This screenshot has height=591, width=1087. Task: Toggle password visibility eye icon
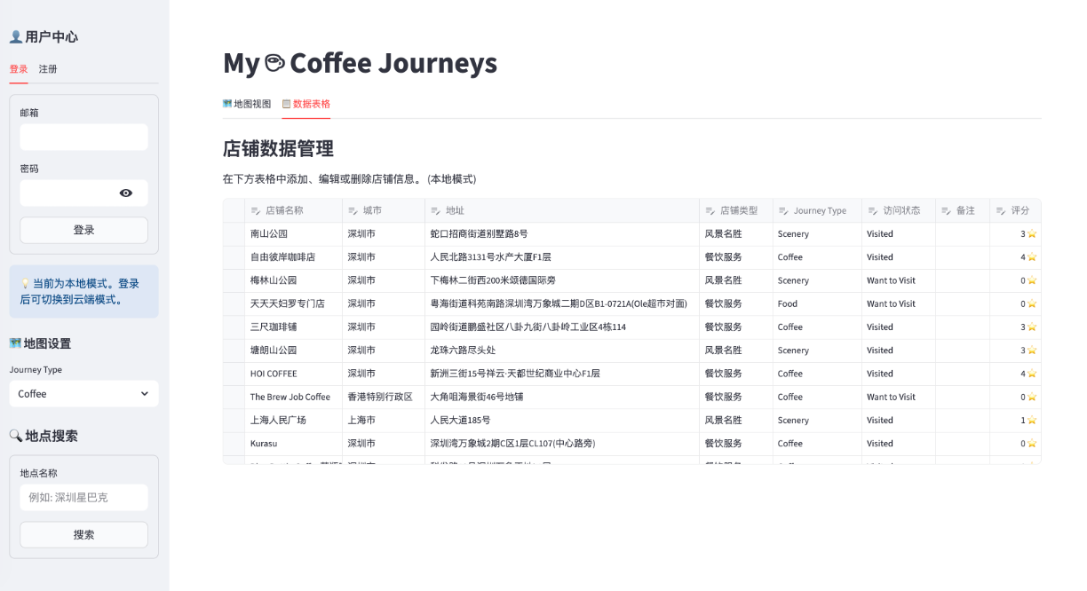(126, 193)
